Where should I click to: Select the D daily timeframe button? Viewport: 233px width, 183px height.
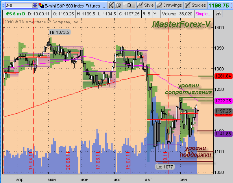[x=129, y=6]
